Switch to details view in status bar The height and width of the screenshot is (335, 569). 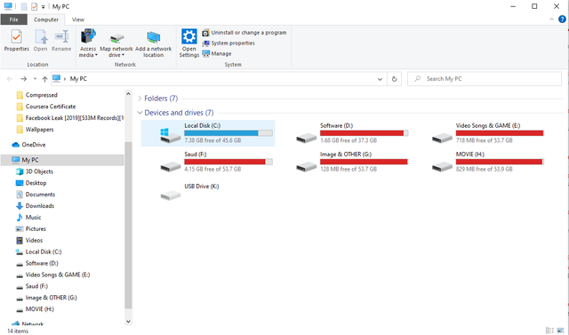click(549, 331)
